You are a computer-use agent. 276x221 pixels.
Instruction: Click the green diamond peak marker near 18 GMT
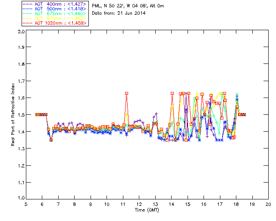pos(237,94)
